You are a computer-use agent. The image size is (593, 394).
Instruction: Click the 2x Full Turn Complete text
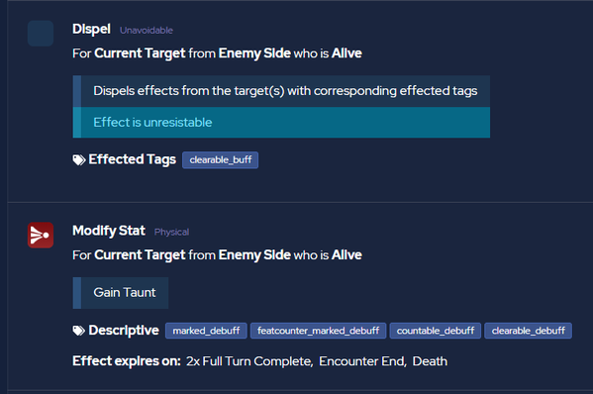(249, 361)
